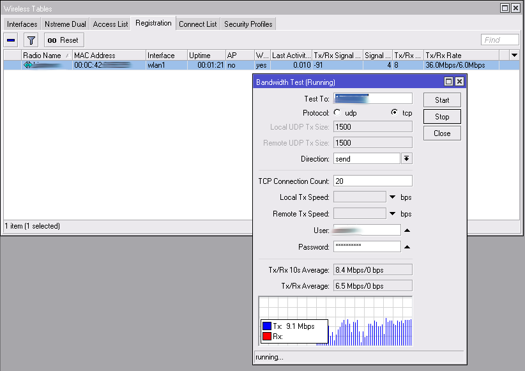The width and height of the screenshot is (525, 371).
Task: Open the filter funnel icon
Action: [31, 40]
